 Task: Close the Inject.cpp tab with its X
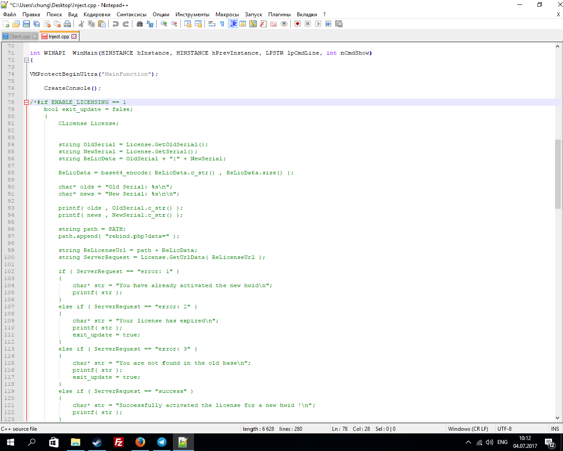point(74,37)
